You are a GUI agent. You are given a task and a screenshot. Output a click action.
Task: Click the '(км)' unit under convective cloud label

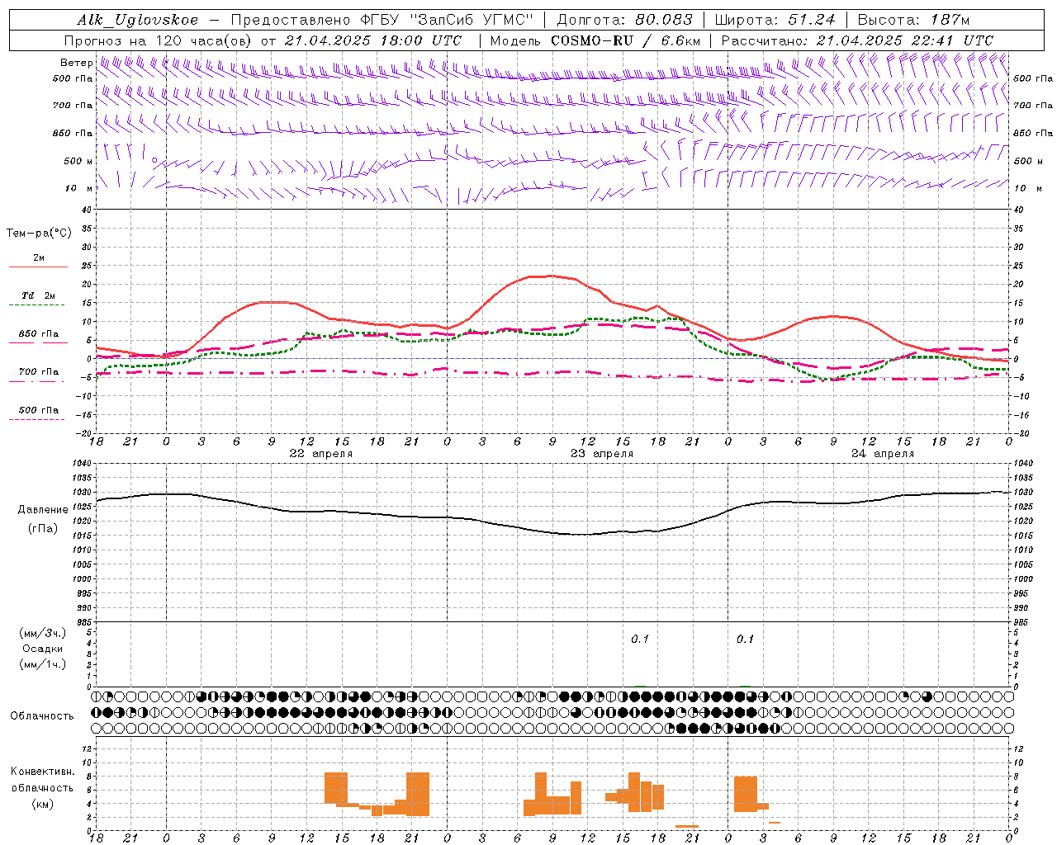coord(43,804)
